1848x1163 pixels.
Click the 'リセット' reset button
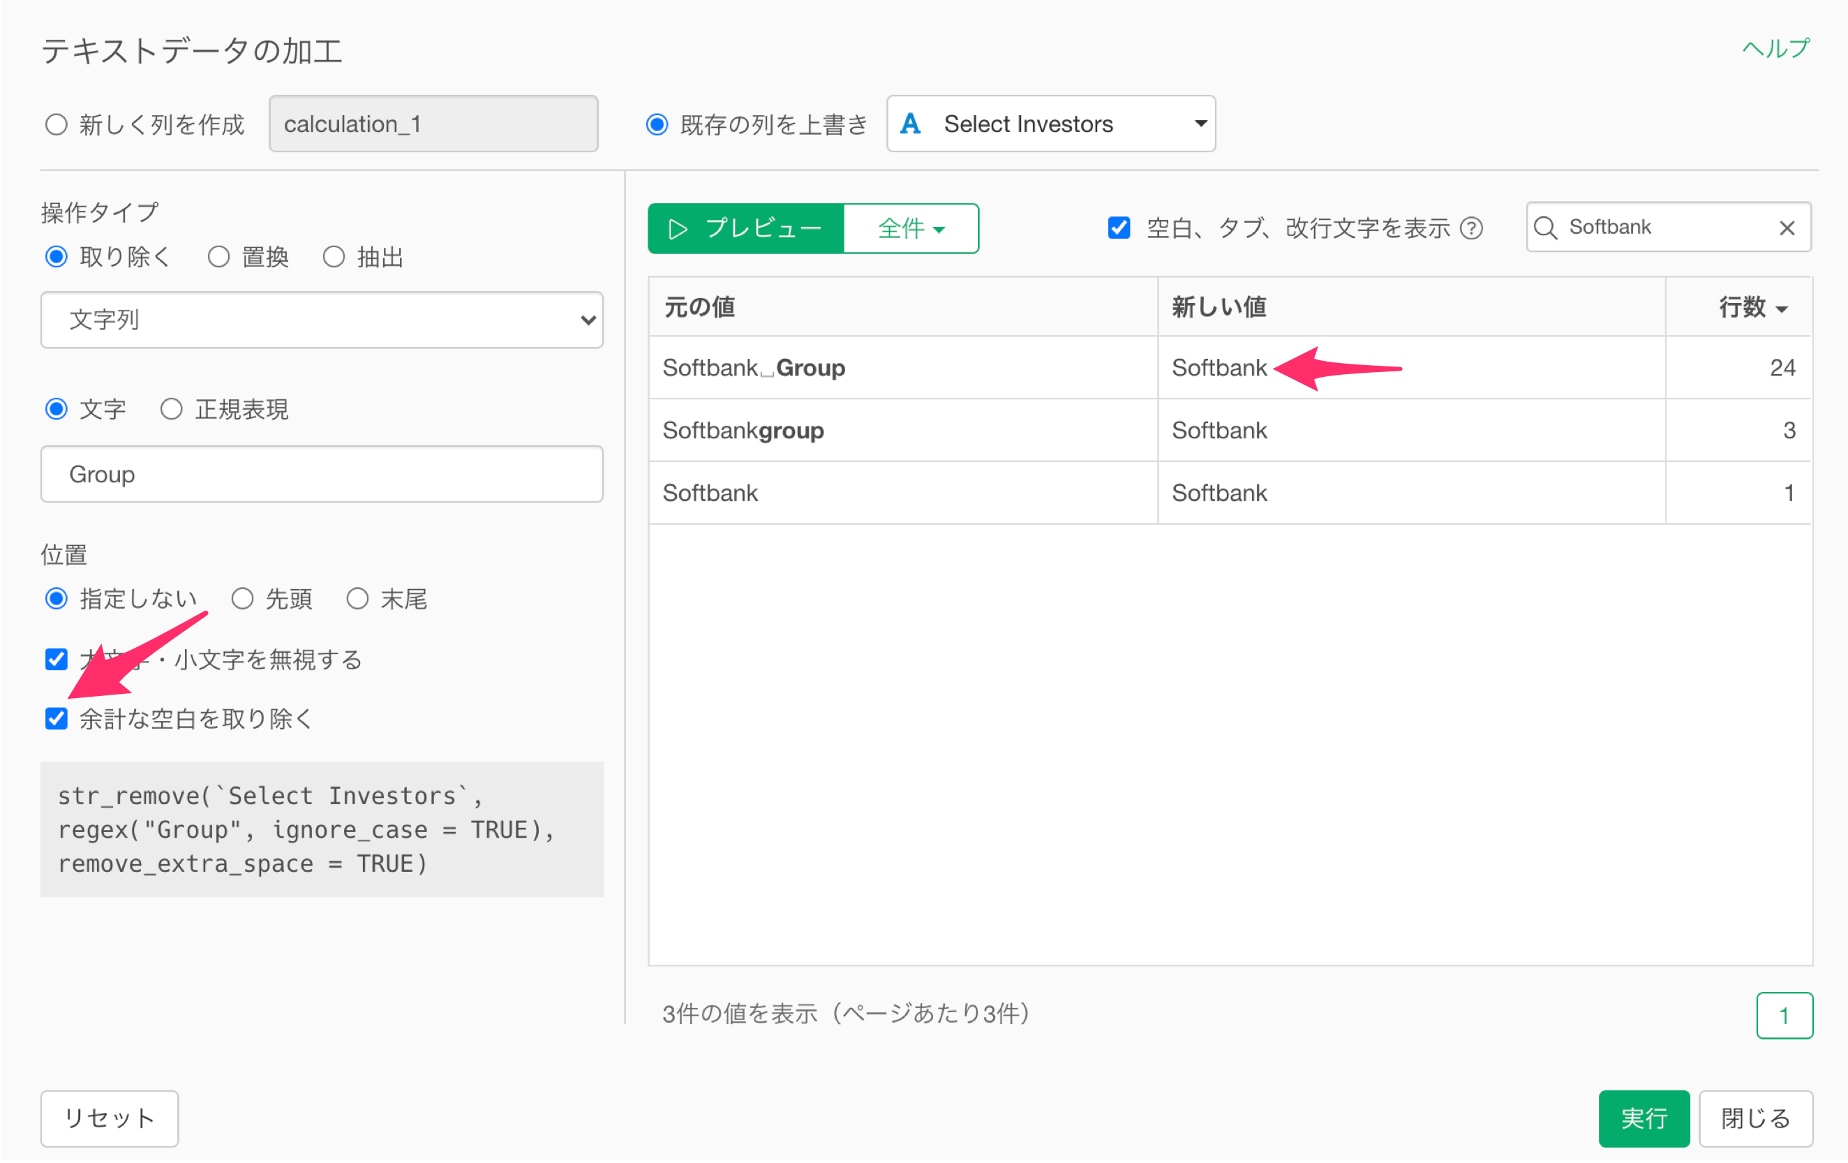tap(110, 1118)
